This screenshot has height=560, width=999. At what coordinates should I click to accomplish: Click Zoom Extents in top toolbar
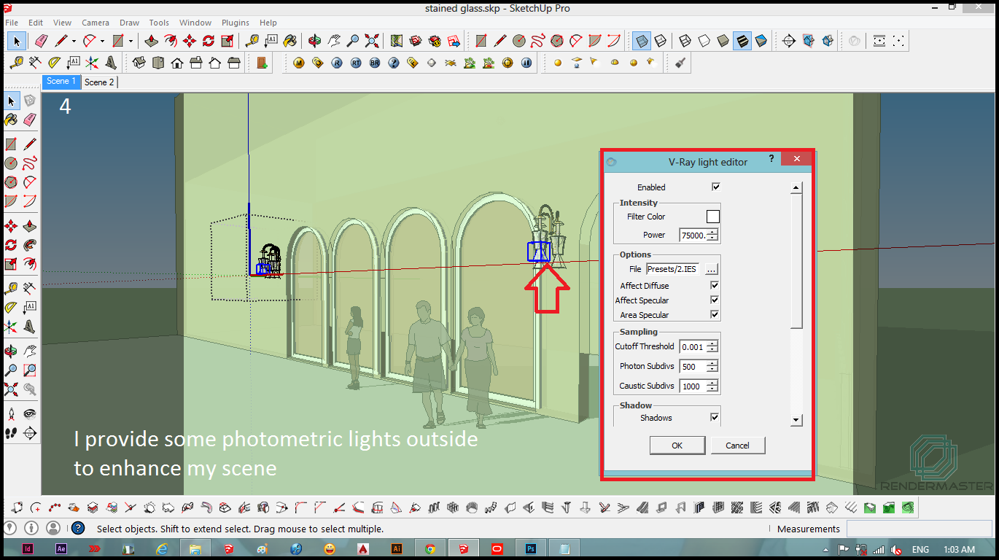(x=372, y=41)
